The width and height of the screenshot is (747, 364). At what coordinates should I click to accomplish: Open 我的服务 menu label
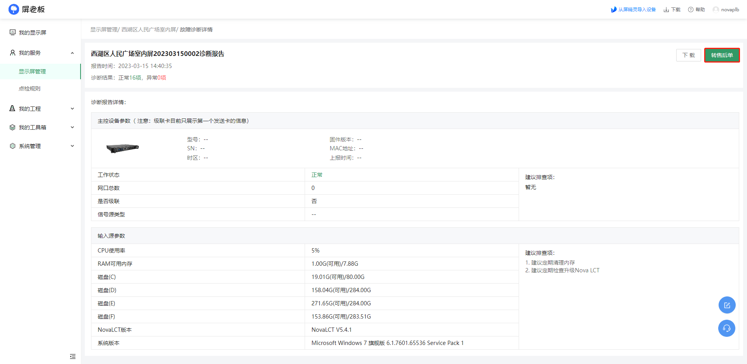(30, 53)
